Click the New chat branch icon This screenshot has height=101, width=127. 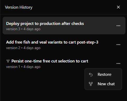[91, 84]
